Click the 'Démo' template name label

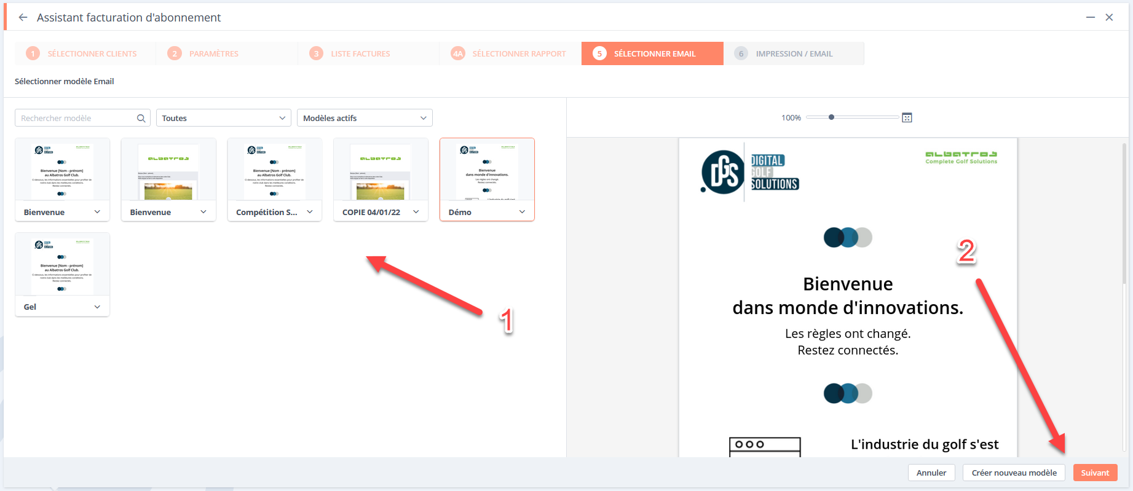click(x=460, y=212)
